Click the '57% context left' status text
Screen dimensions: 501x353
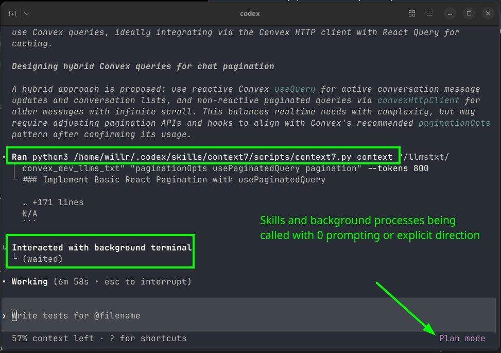pos(53,338)
